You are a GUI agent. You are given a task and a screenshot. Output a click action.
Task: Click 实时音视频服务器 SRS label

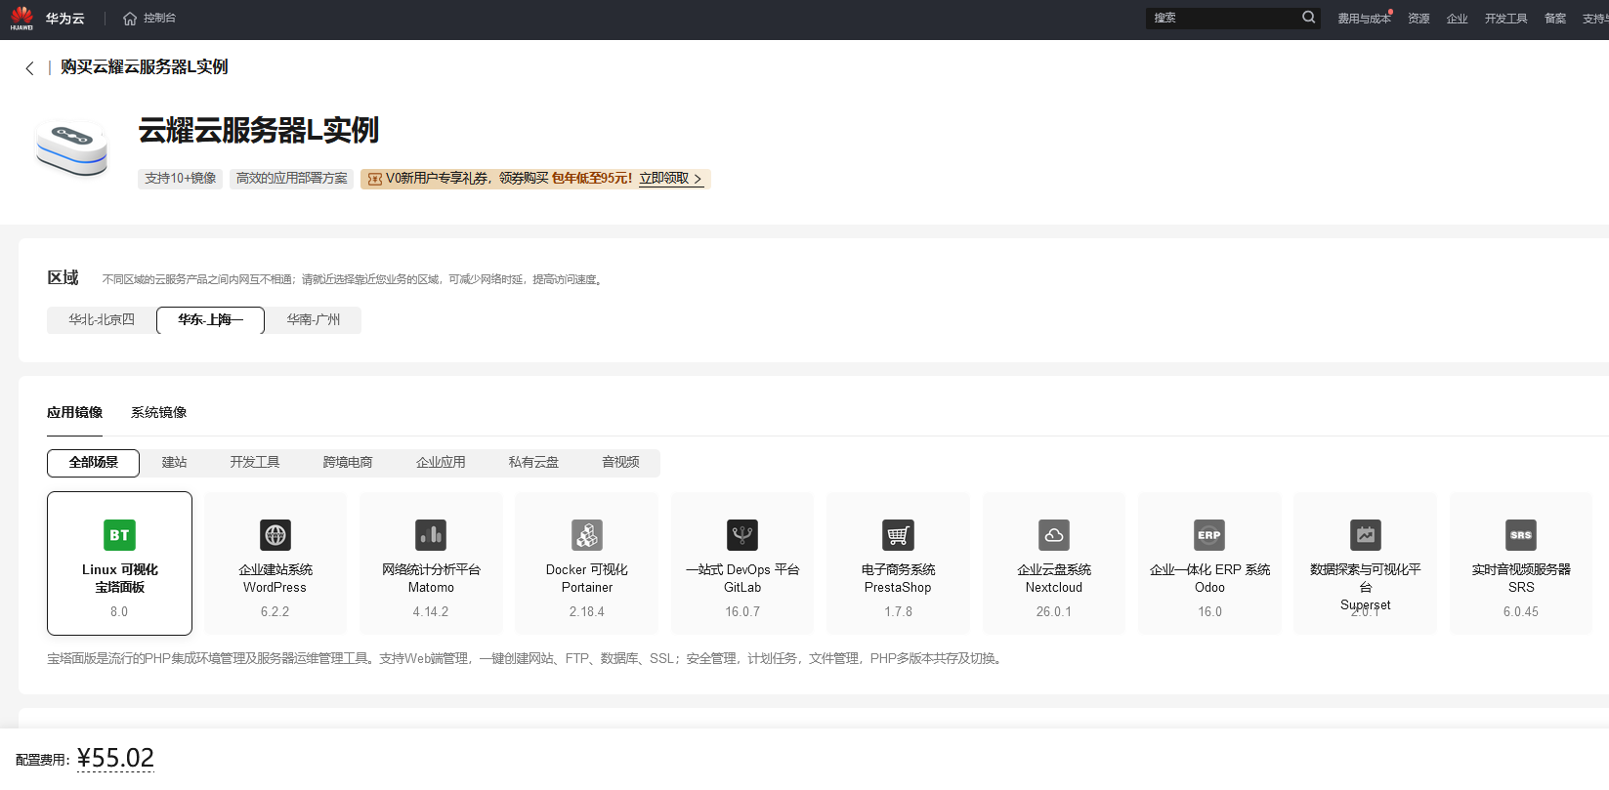(x=1521, y=578)
